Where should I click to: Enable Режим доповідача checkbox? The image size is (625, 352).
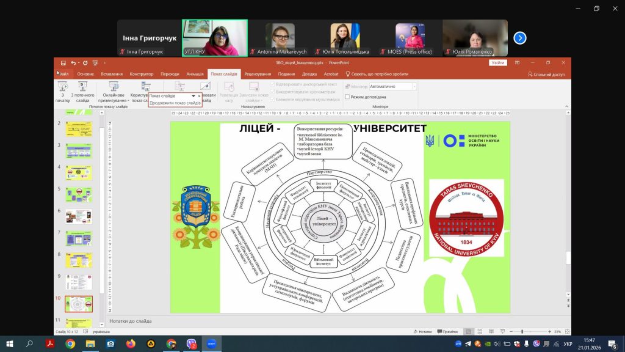click(347, 97)
